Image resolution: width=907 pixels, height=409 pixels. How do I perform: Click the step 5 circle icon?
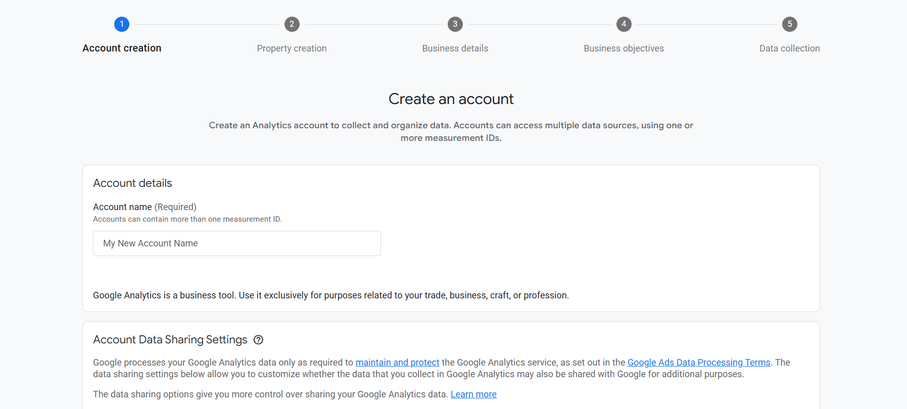789,24
